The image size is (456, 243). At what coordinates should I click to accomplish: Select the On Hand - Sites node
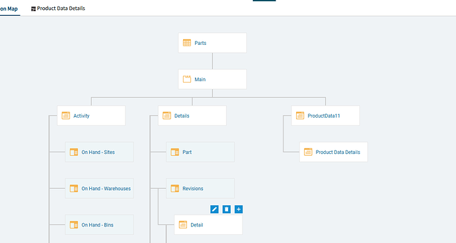coord(99,152)
